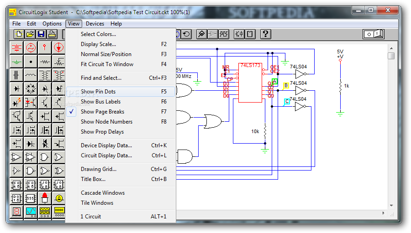The height and width of the screenshot is (233, 411).
Task: Select the probe tool in toolbar
Action: click(201, 34)
